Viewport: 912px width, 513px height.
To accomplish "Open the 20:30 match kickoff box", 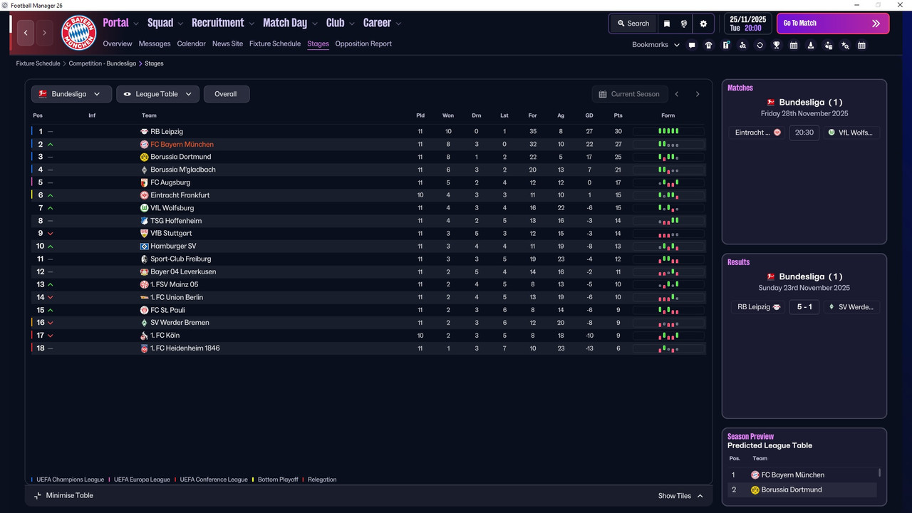I will coord(804,133).
